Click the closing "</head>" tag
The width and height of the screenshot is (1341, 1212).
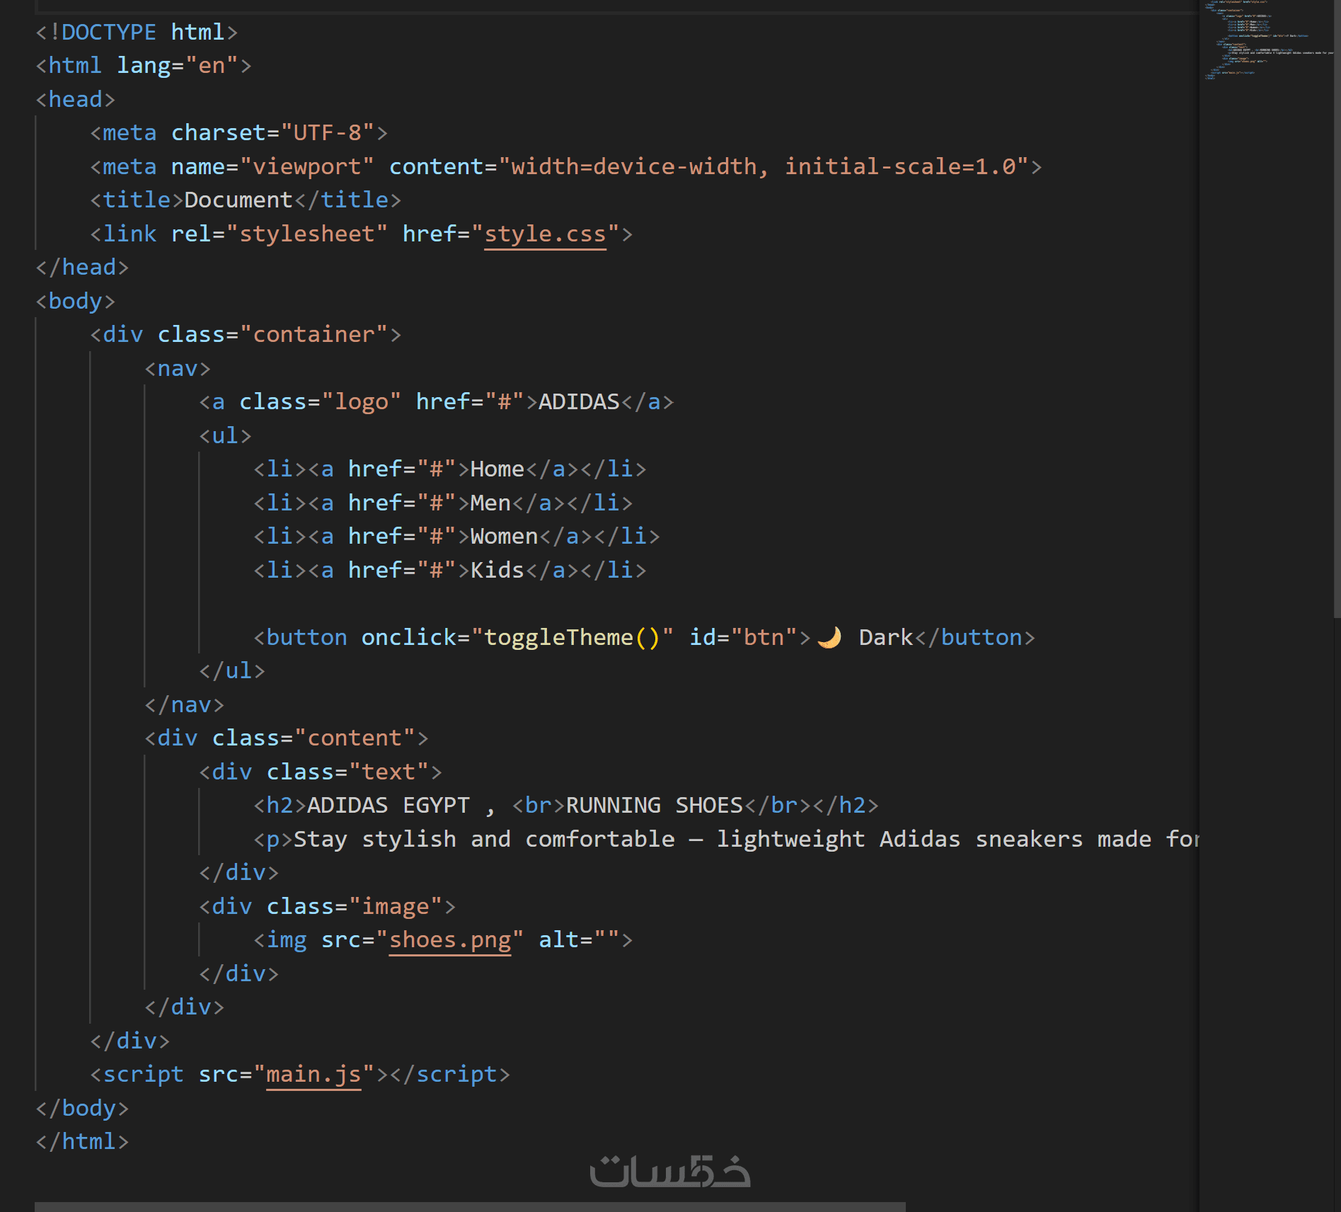[82, 267]
